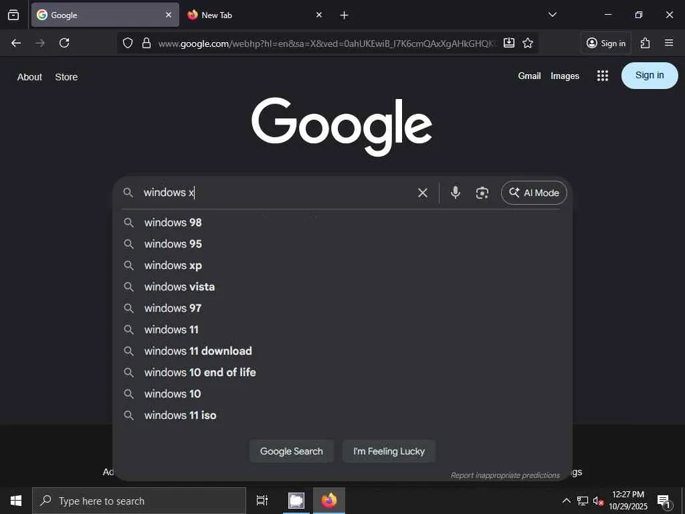685x514 pixels.
Task: Close the New Tab tab
Action: [x=319, y=15]
